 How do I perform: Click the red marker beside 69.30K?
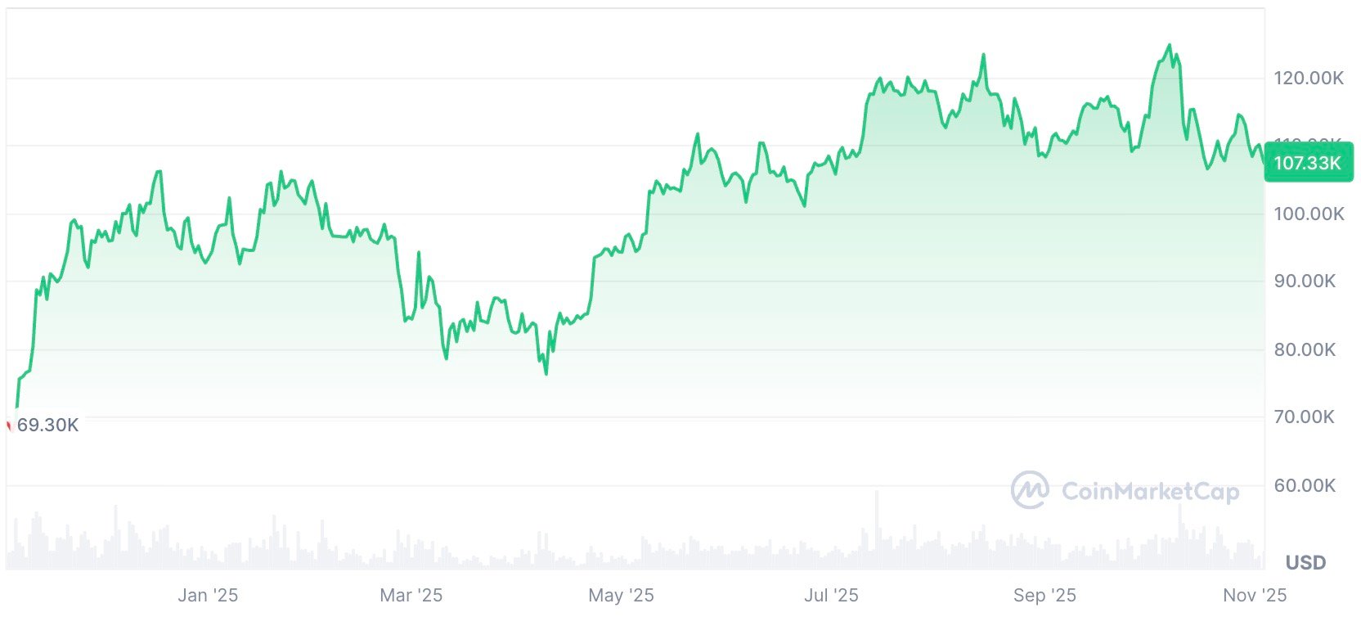tap(9, 426)
